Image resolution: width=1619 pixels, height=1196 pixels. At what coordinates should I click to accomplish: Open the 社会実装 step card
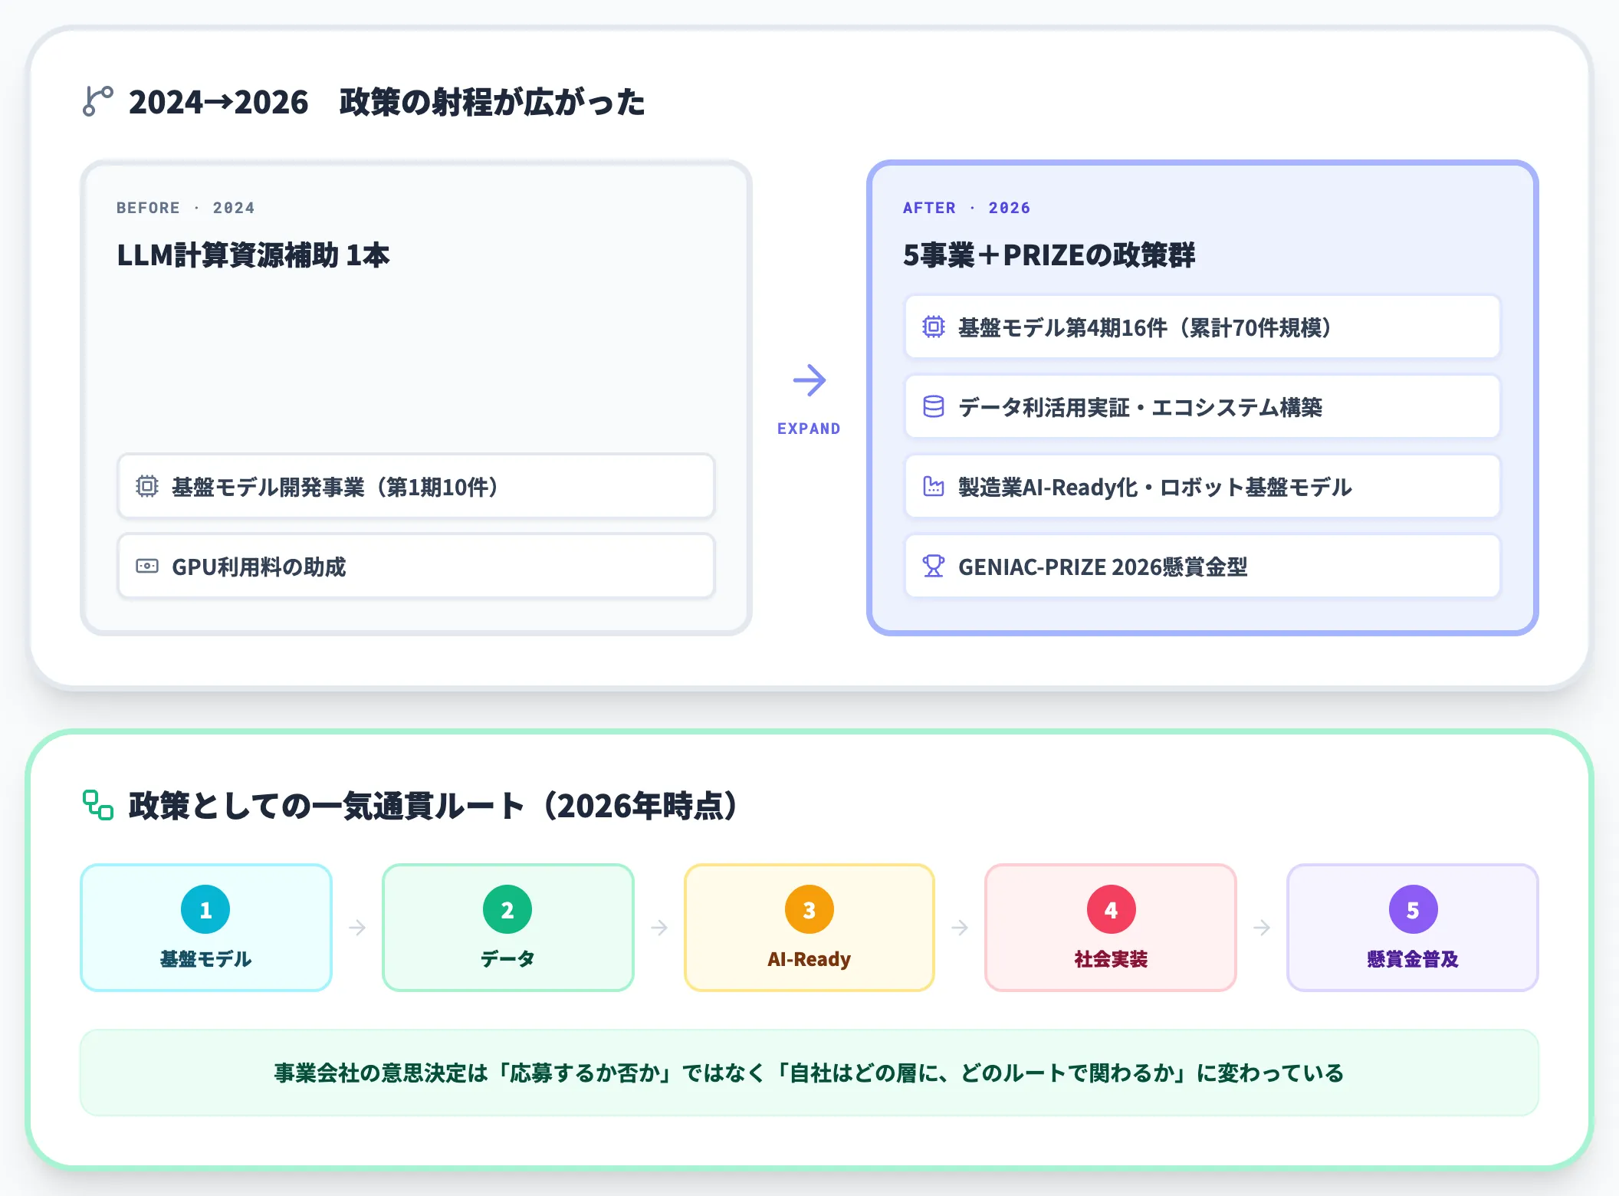pos(1111,928)
